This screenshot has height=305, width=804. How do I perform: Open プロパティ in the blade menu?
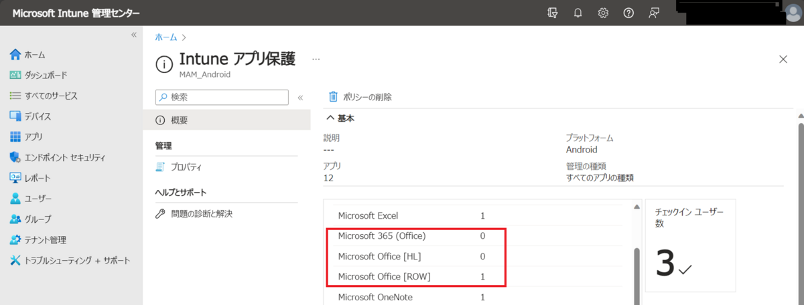(186, 167)
